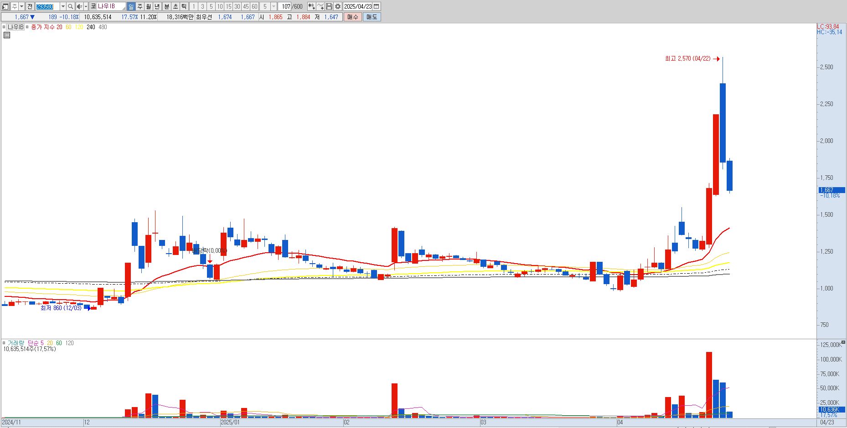This screenshot has width=847, height=428.
Task: Expand the interval dropdown after the 5 box
Action: point(274,6)
